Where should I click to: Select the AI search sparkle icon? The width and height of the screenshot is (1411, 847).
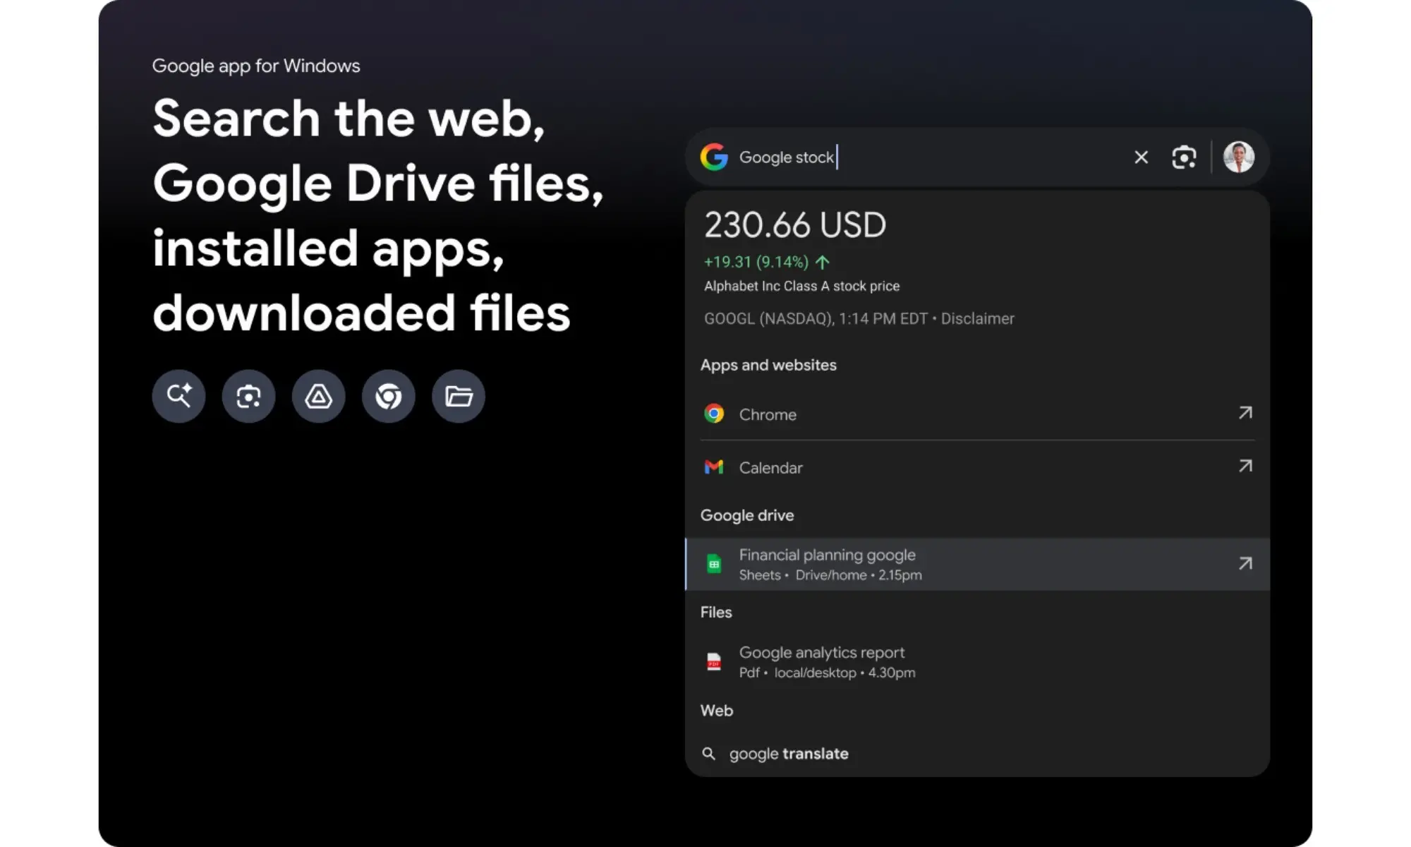178,396
